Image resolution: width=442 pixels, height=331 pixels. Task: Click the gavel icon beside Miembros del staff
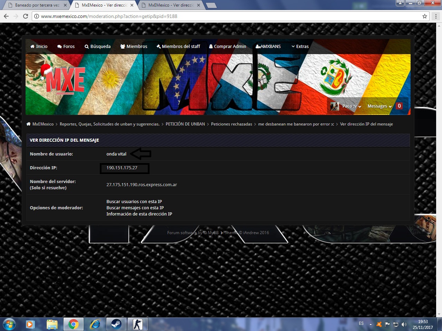[x=158, y=47]
